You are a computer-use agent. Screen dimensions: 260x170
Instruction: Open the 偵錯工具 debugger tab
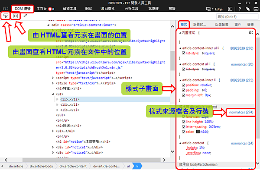70,9
